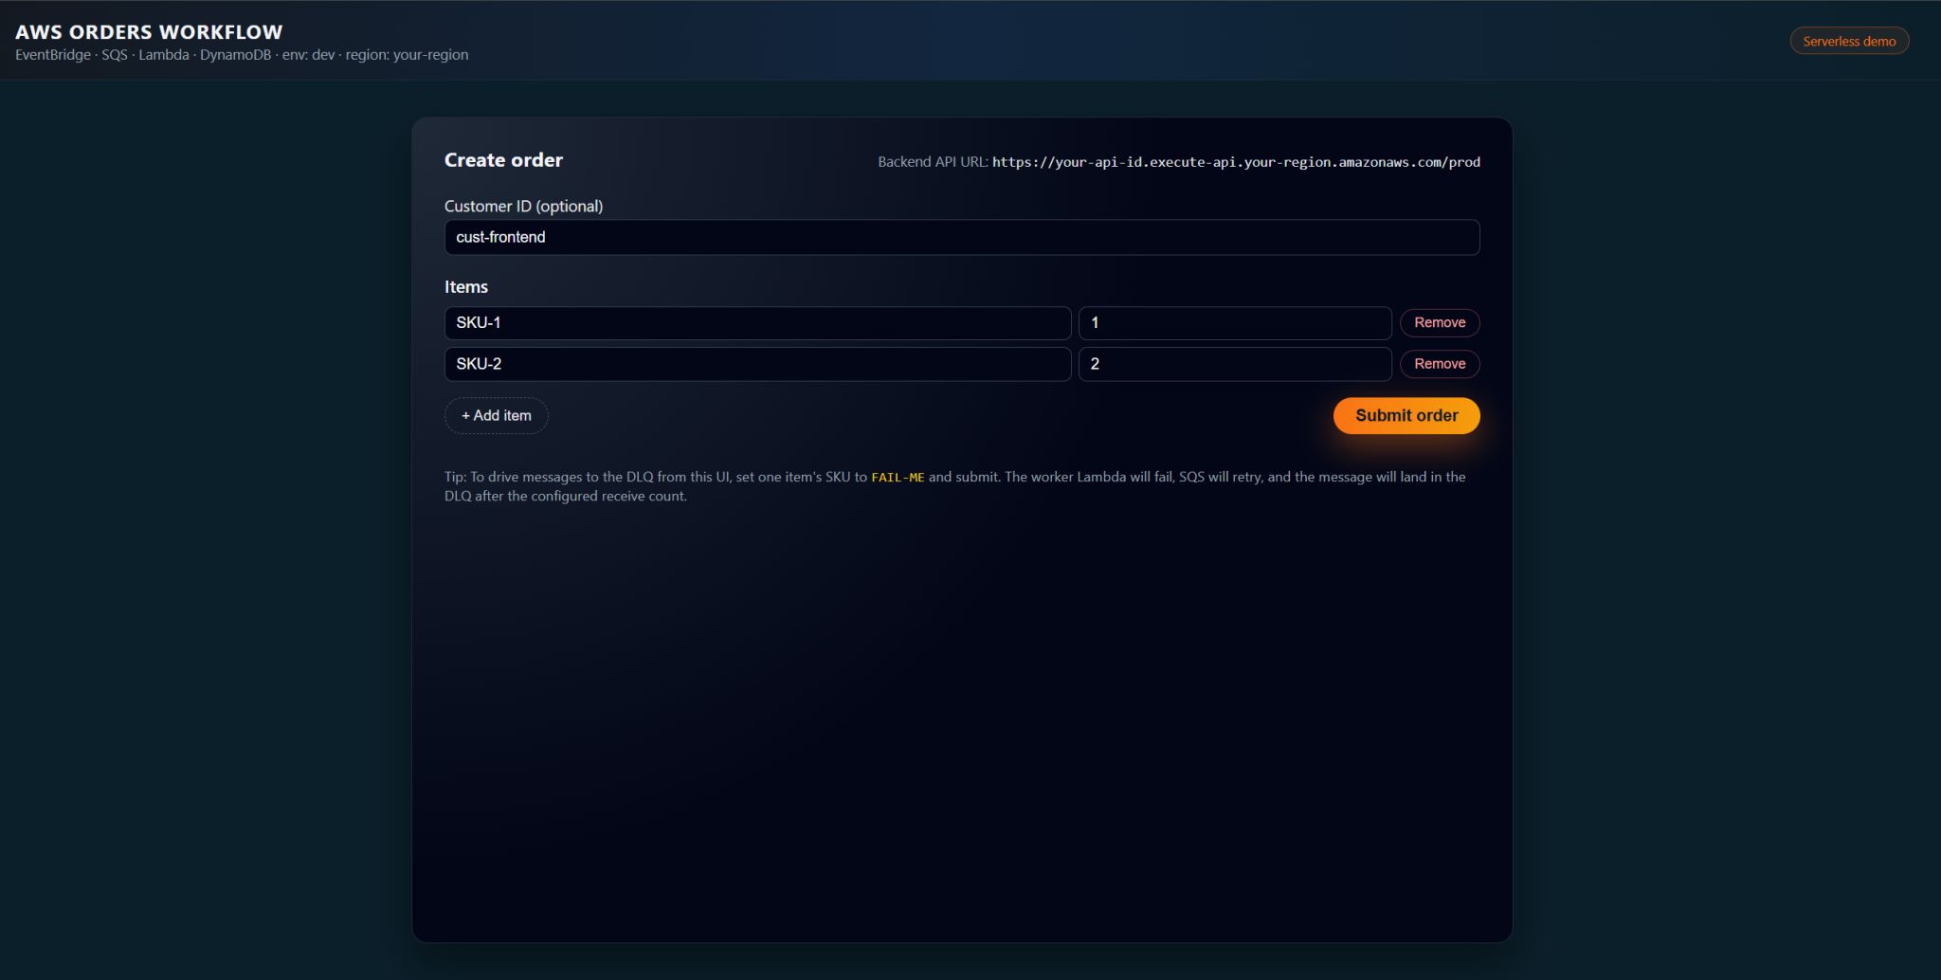Click the Serverless demo badge
Image resolution: width=1941 pixels, height=980 pixels.
click(1849, 41)
